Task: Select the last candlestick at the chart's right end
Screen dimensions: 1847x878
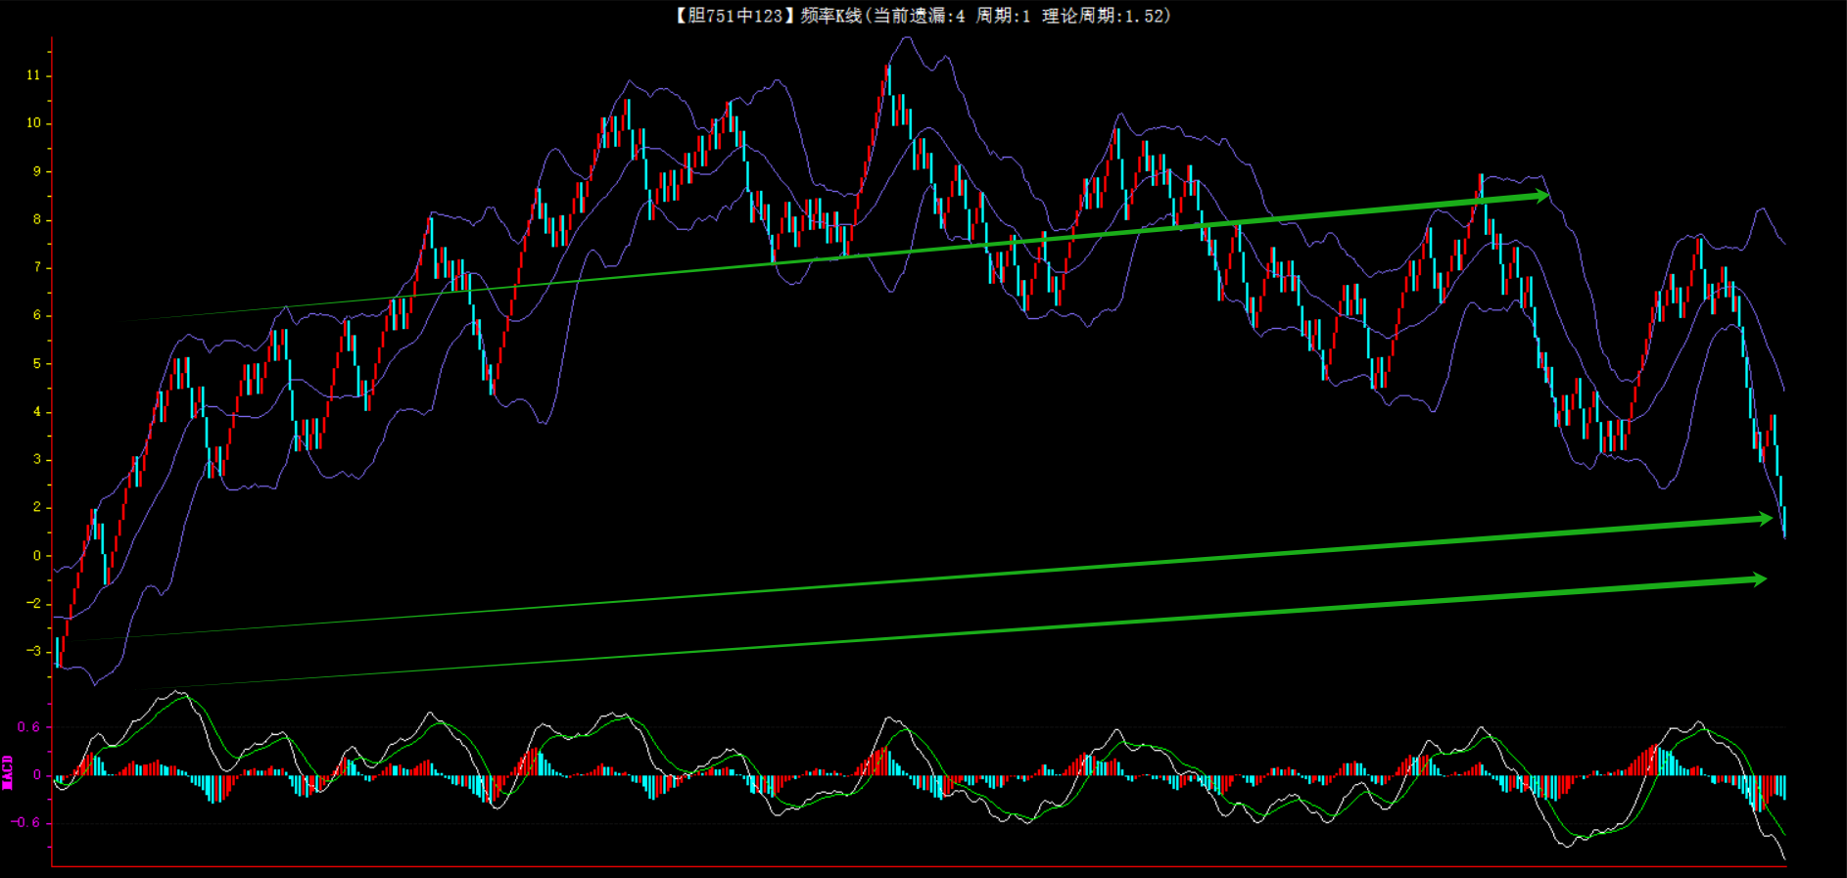Action: [1784, 521]
